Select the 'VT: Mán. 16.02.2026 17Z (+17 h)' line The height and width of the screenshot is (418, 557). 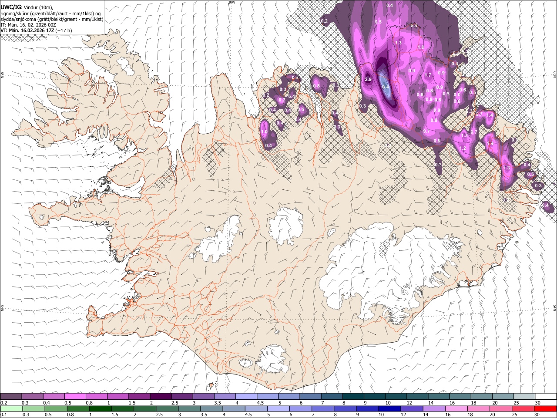point(36,30)
